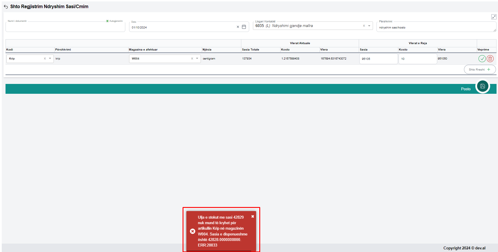Click the back arrow beside the page title
Image resolution: width=498 pixels, height=252 pixels.
[6, 7]
